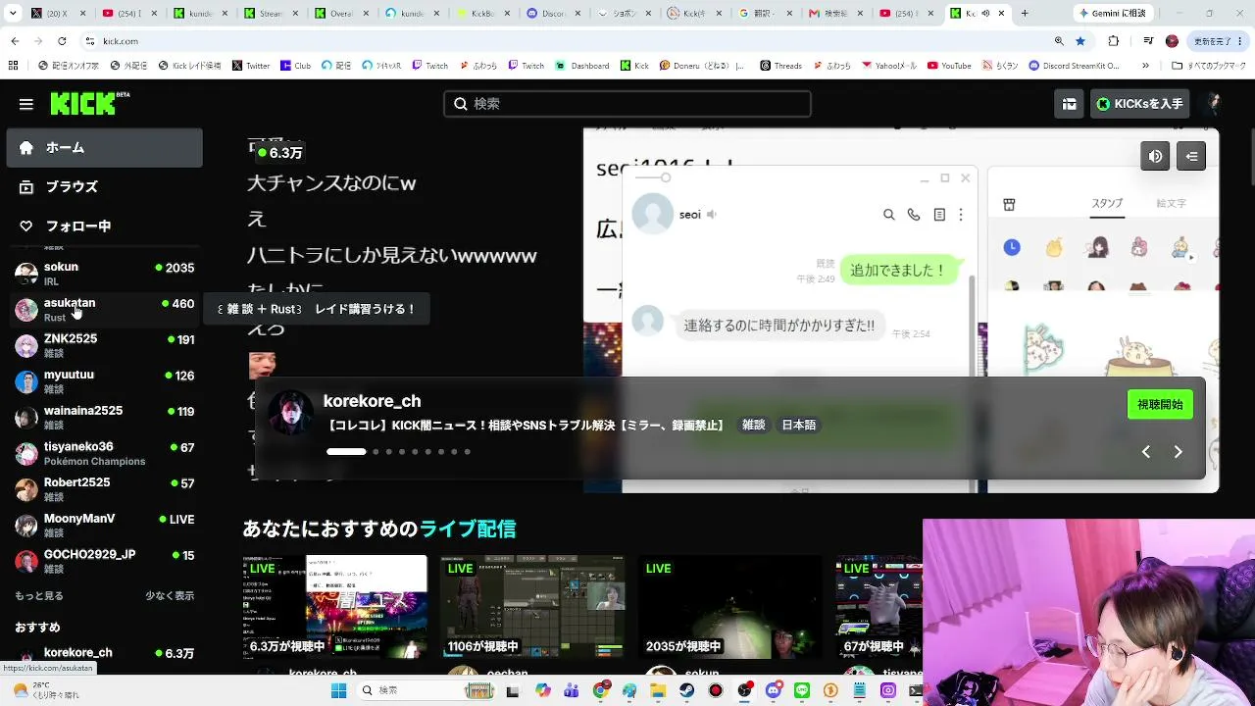Screen dimensions: 1255x706
Task: Open the weather widget in the taskbar
Action: [x=47, y=690]
